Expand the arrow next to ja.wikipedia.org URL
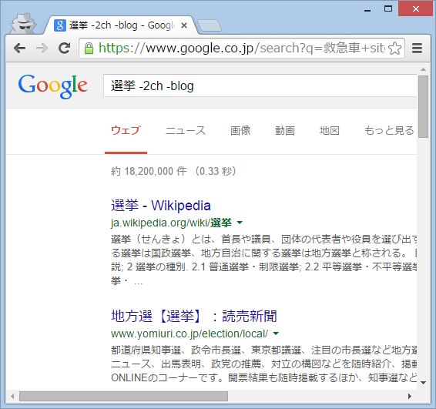 tap(240, 223)
